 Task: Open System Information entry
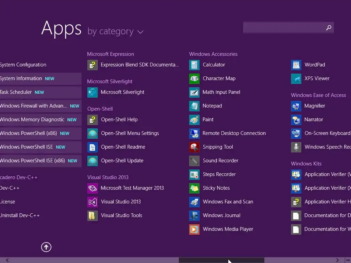(40, 79)
